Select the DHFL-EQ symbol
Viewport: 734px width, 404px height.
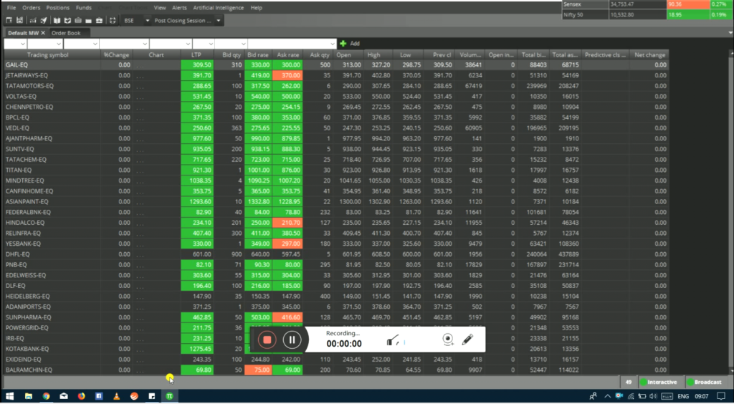[x=17, y=254]
